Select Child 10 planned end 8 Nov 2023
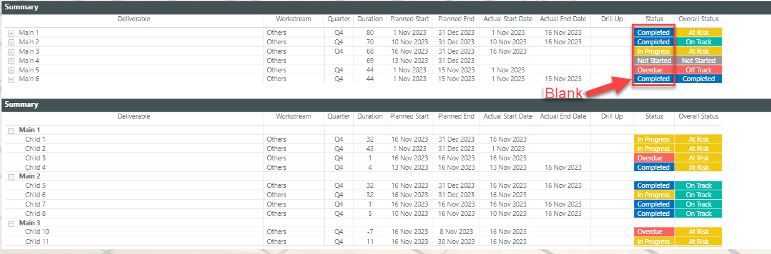The image size is (771, 254). pos(456,232)
